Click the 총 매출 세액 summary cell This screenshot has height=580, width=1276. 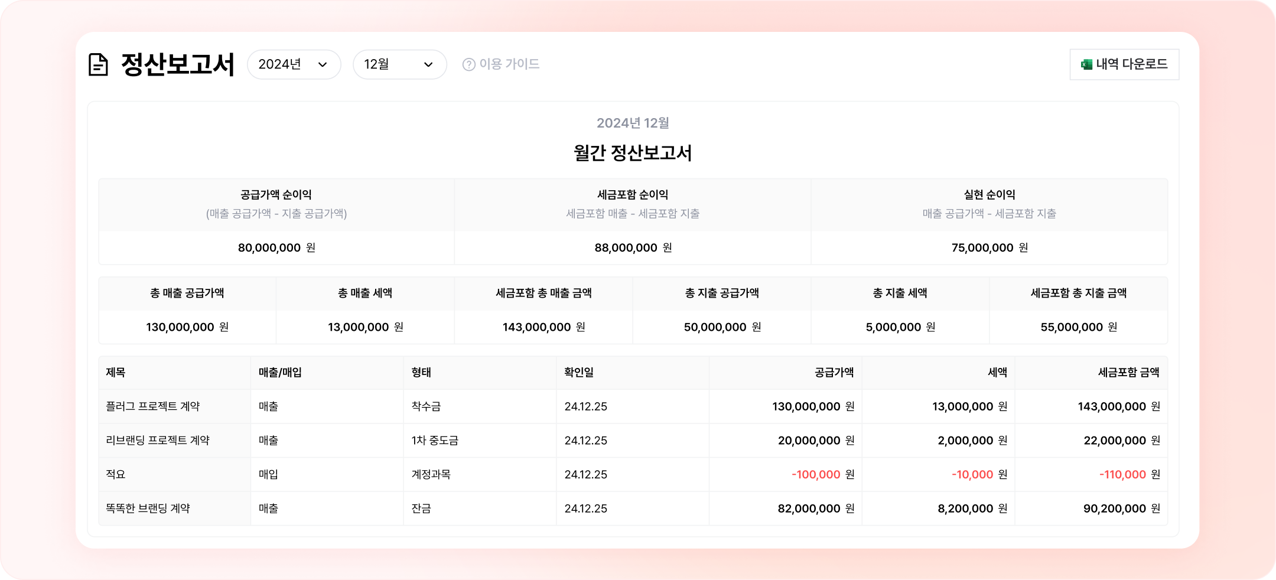pyautogui.click(x=365, y=311)
